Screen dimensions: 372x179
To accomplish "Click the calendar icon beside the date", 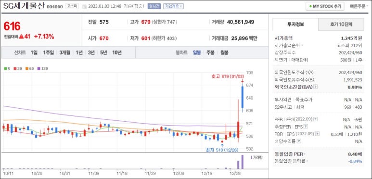I will tap(85, 7).
